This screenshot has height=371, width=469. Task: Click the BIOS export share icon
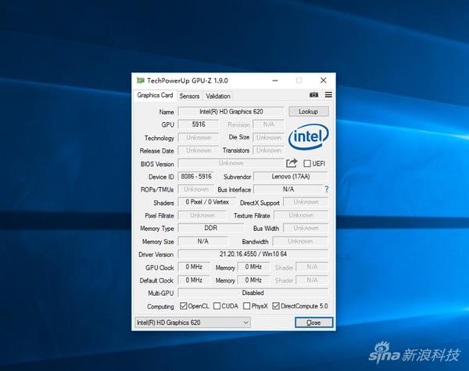pos(292,163)
